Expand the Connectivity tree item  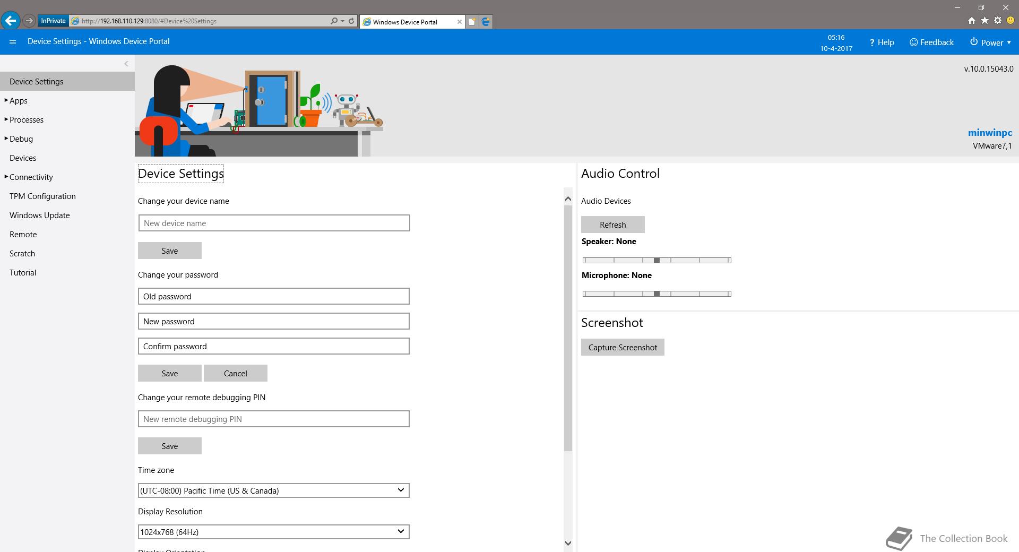(6, 177)
